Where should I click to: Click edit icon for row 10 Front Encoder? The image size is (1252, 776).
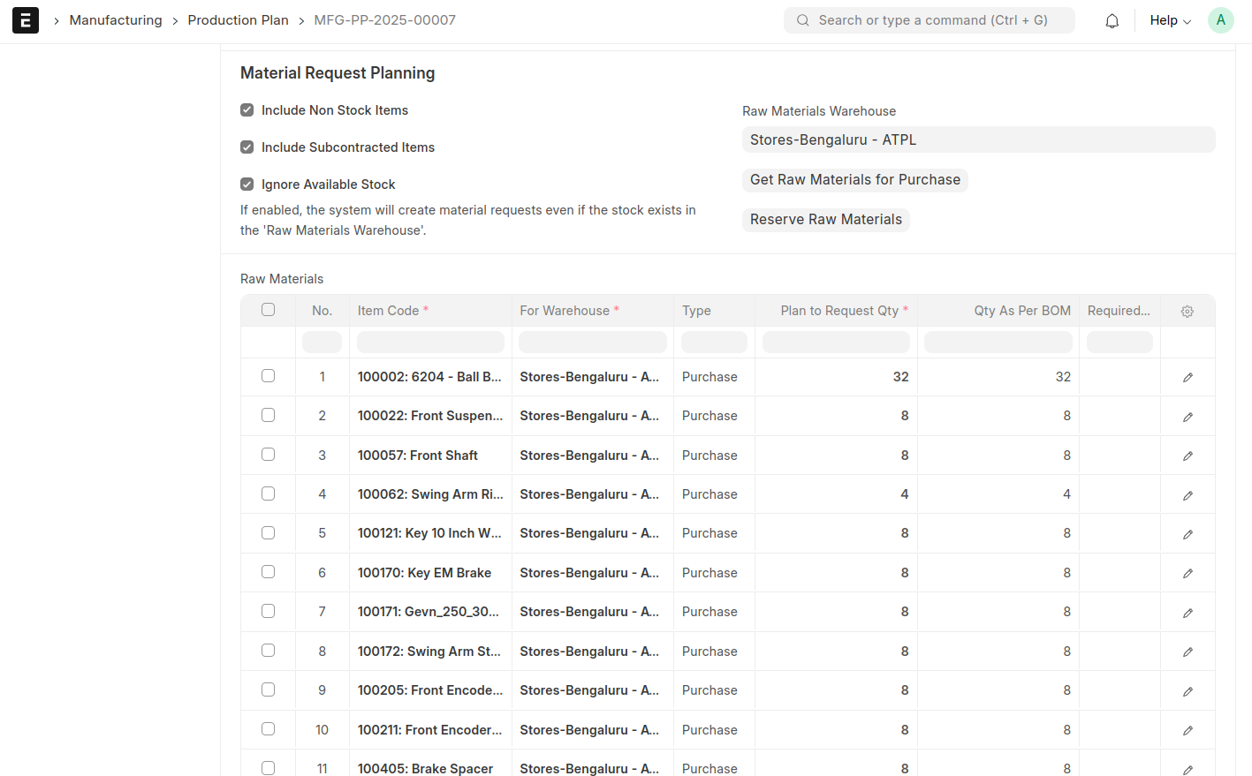pos(1188,731)
